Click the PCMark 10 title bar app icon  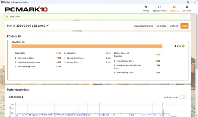(x=2, y=2)
